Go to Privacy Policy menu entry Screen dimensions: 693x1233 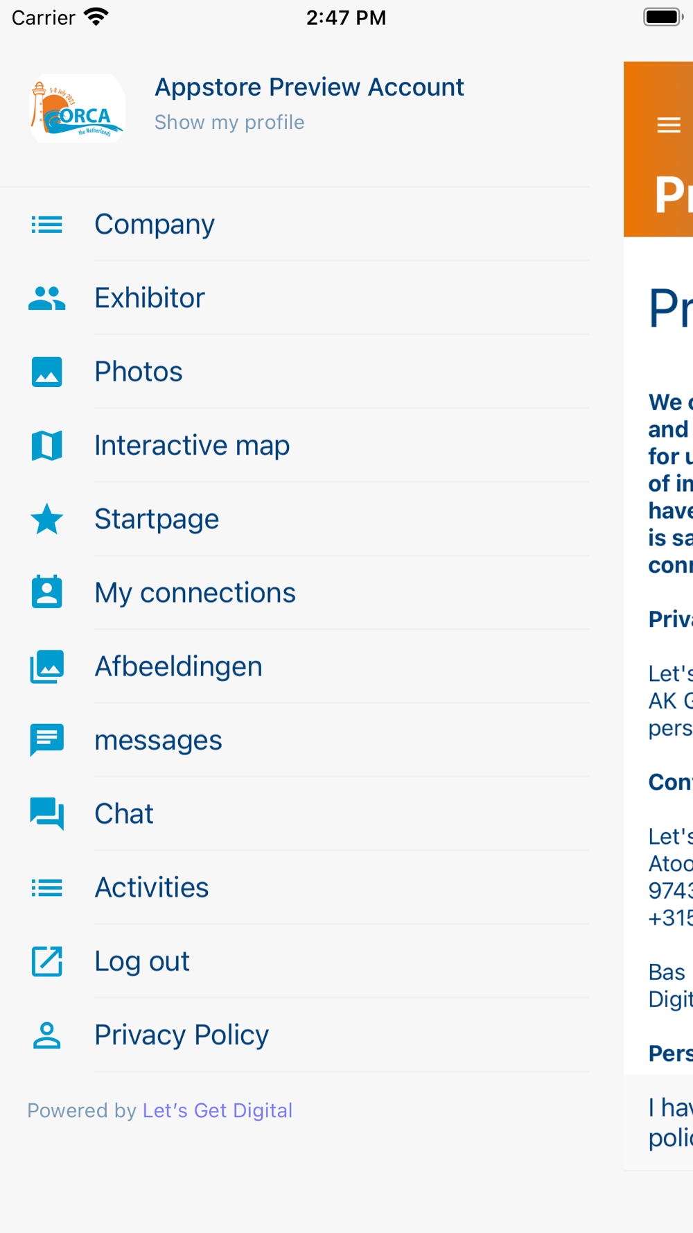pyautogui.click(x=295, y=1035)
